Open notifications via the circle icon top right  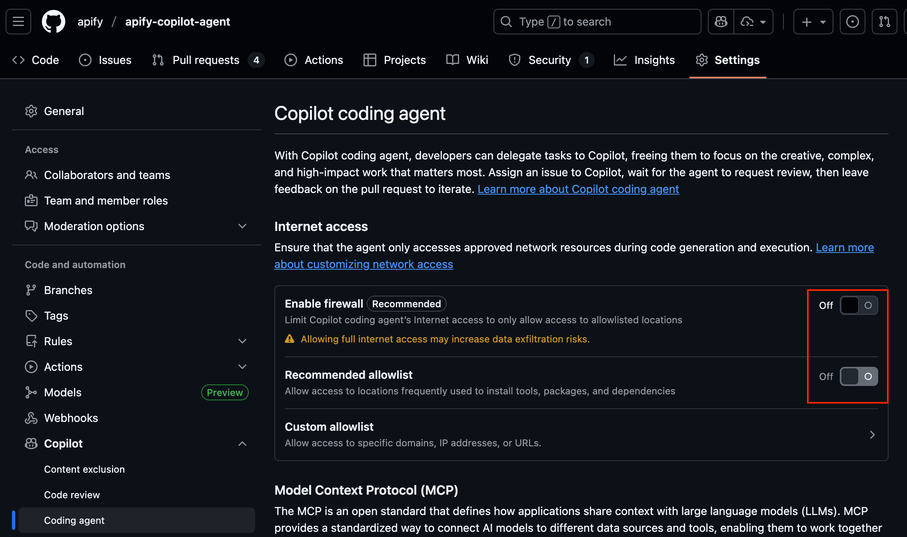[x=852, y=21]
